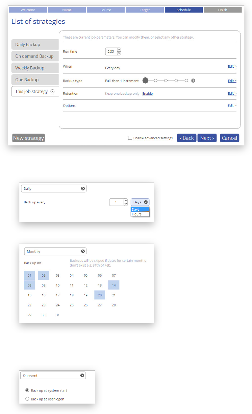The height and width of the screenshot is (414, 252).
Task: Click the Enable link for Retention
Action: [147, 94]
